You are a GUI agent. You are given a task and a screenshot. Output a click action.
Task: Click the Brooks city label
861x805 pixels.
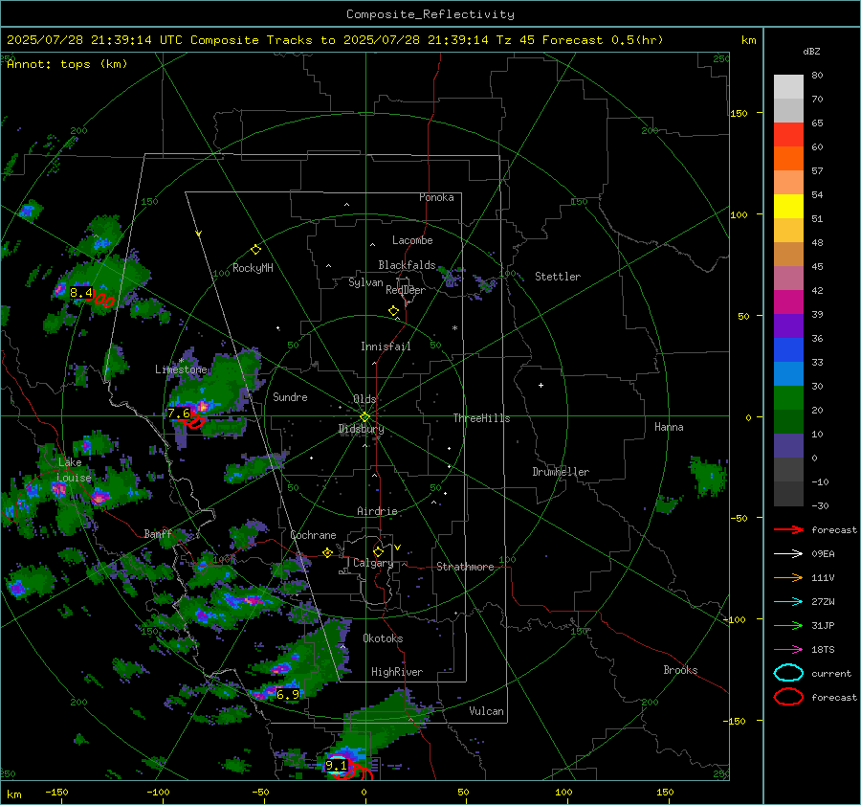point(680,670)
